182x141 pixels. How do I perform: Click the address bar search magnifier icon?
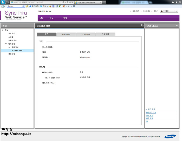pos(63,2)
